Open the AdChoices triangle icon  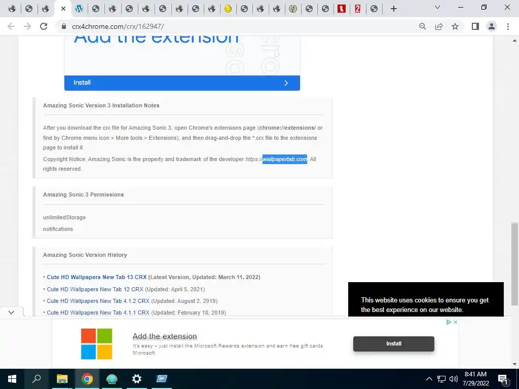pyautogui.click(x=449, y=322)
